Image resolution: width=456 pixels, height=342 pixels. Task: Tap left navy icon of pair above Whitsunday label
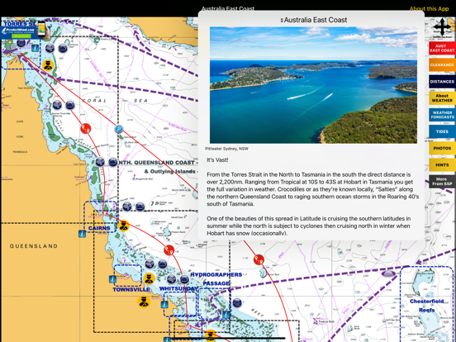pos(171,279)
